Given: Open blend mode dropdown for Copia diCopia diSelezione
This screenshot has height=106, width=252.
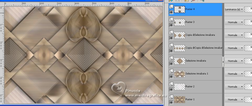Looking at the screenshot, I should pyautogui.click(x=234, y=48).
